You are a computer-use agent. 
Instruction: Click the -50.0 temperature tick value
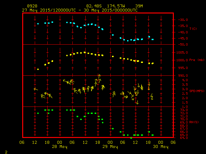coord(182,45)
